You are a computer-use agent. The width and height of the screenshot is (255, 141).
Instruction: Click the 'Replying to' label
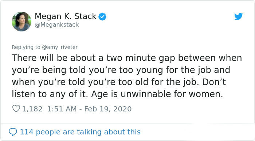pyautogui.click(x=26, y=47)
